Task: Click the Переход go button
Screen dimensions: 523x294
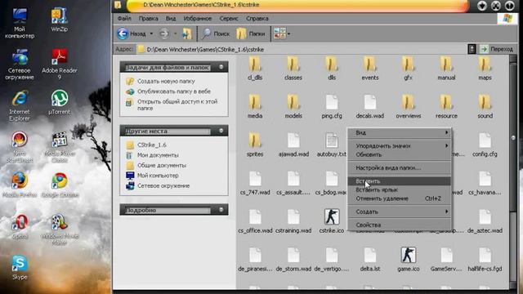Action: pos(497,49)
